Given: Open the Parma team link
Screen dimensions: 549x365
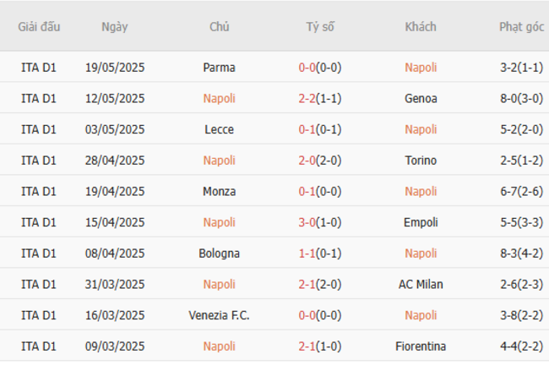Looking at the screenshot, I should point(220,68).
